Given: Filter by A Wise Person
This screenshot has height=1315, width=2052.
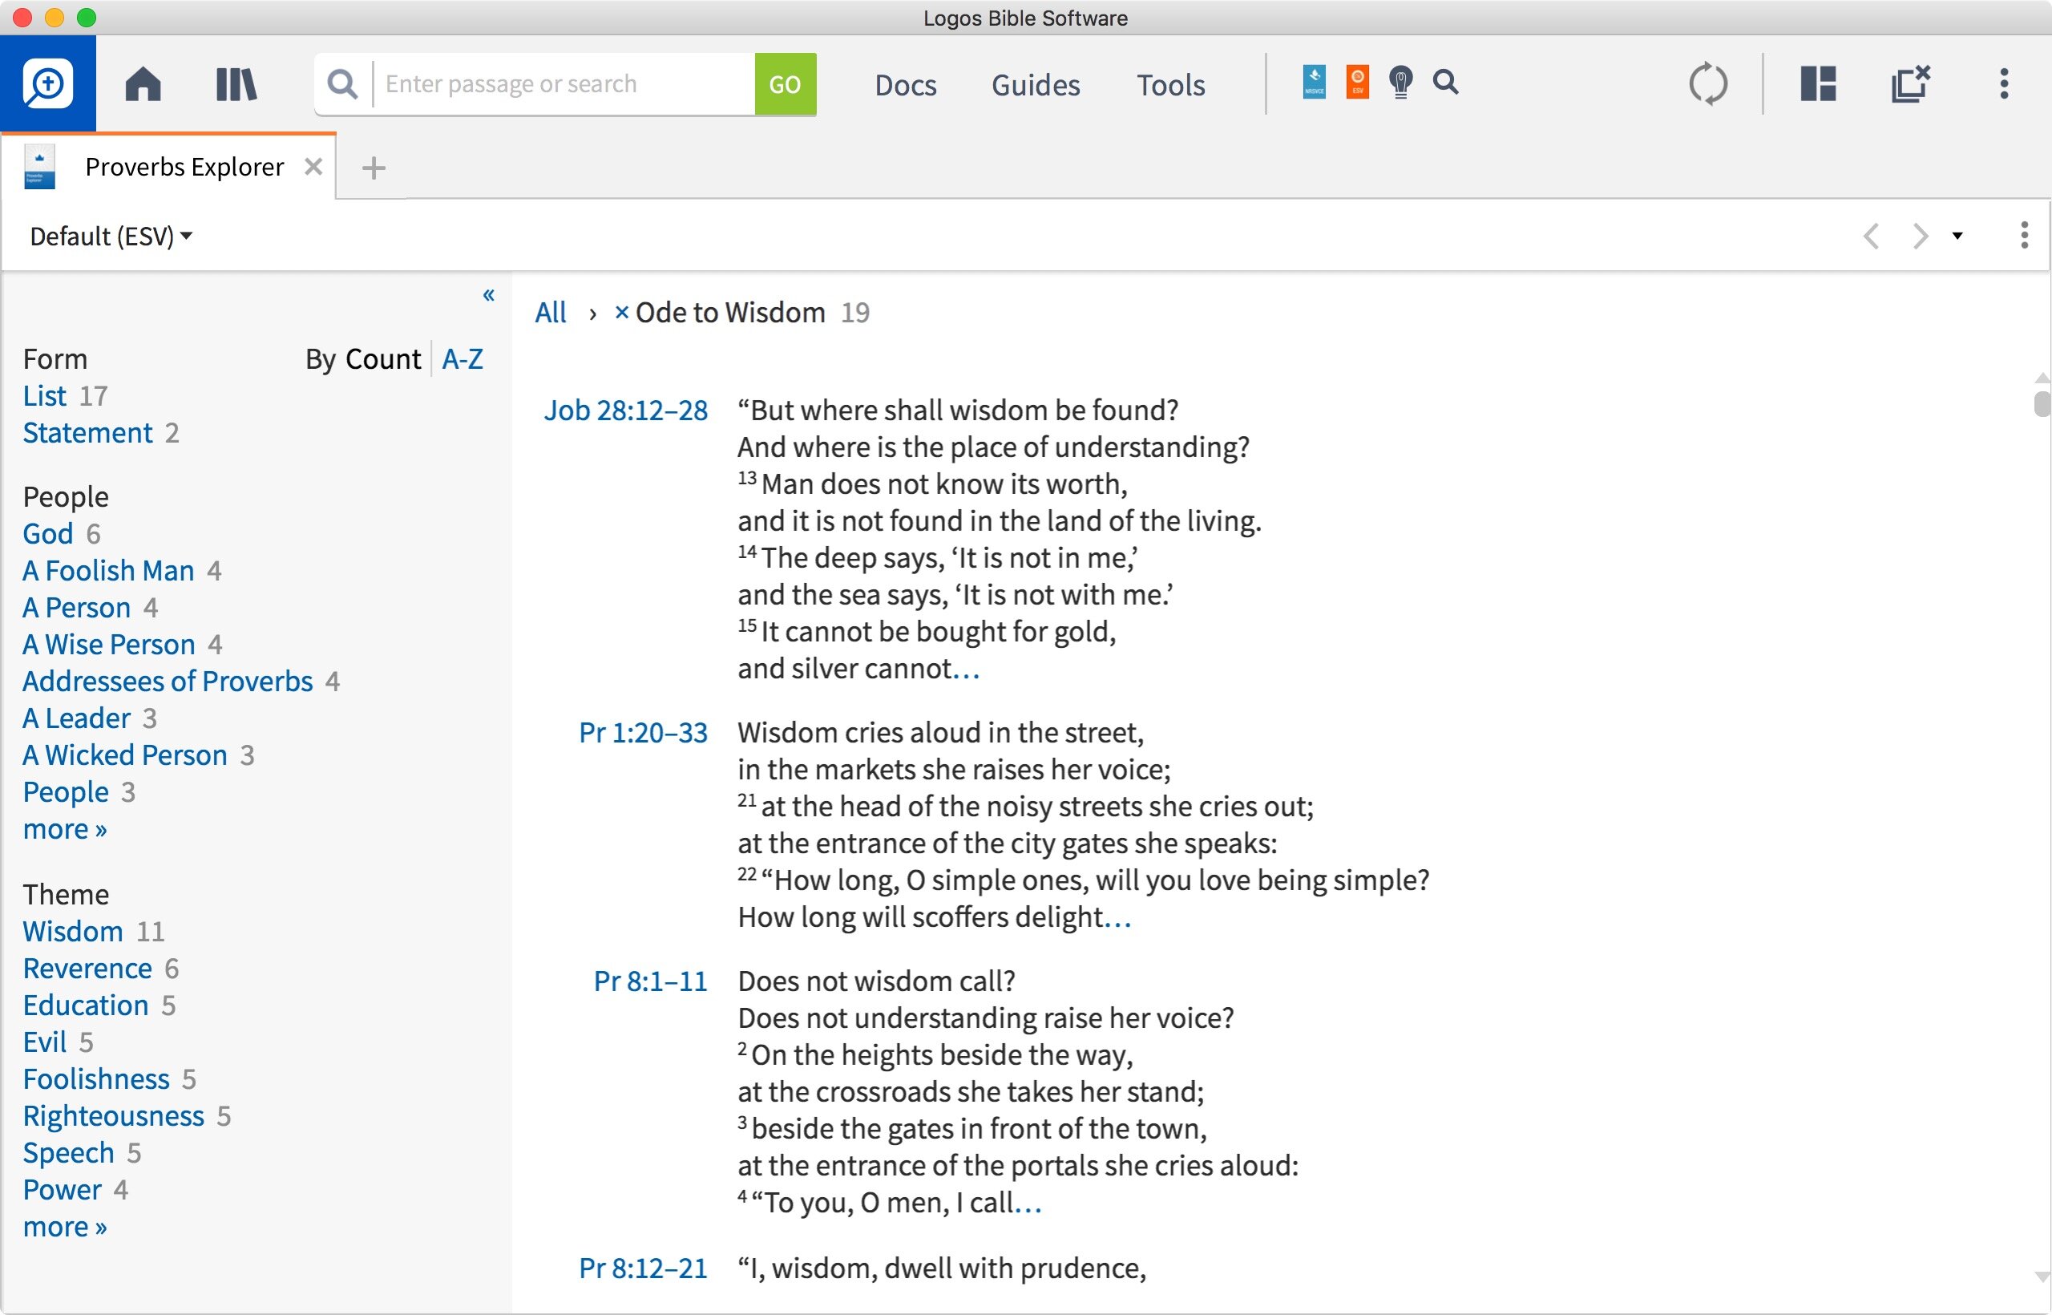Looking at the screenshot, I should (109, 644).
